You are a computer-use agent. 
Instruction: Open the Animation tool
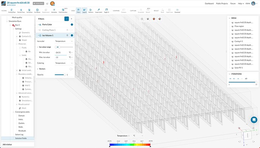click(x=54, y=11)
